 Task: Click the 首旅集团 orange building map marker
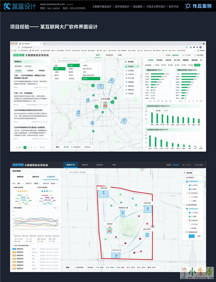[x=109, y=231]
